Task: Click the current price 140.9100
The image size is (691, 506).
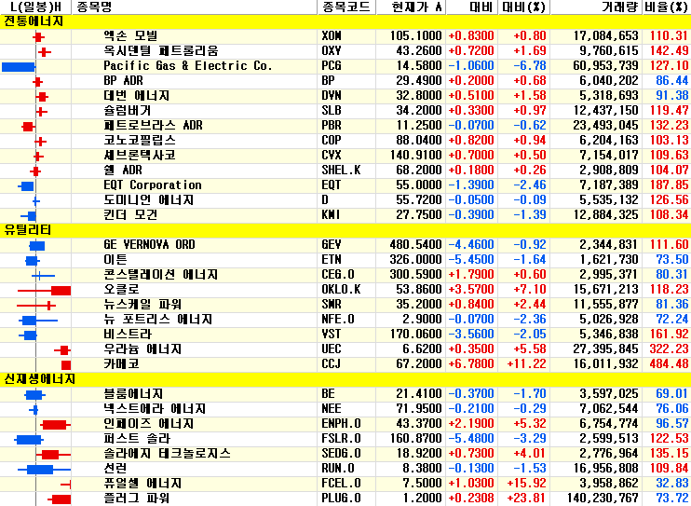Action: click(x=415, y=156)
